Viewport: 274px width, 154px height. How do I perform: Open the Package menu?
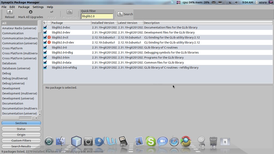pos(24,7)
